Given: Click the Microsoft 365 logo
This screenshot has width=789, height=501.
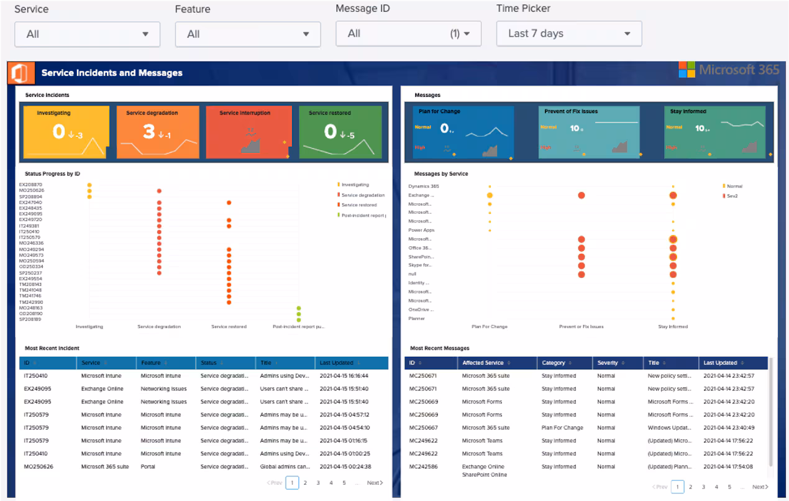Looking at the screenshot, I should tap(729, 70).
